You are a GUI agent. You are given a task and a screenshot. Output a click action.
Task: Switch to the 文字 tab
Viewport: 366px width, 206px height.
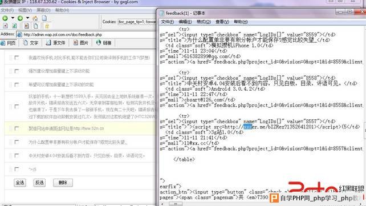(x=31, y=43)
